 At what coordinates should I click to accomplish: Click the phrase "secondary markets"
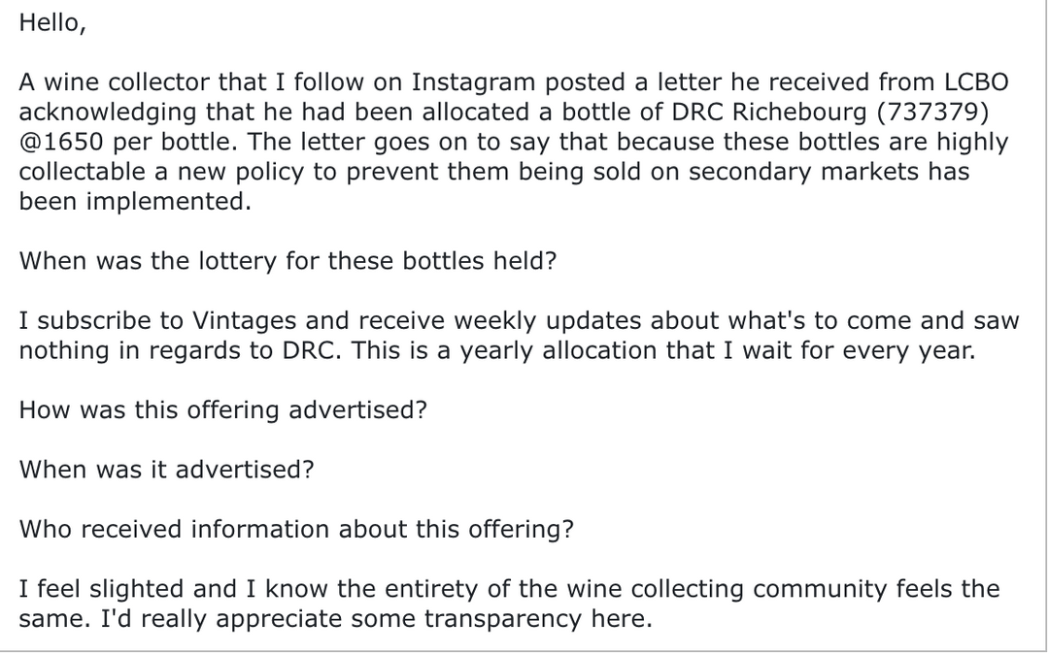coord(803,172)
